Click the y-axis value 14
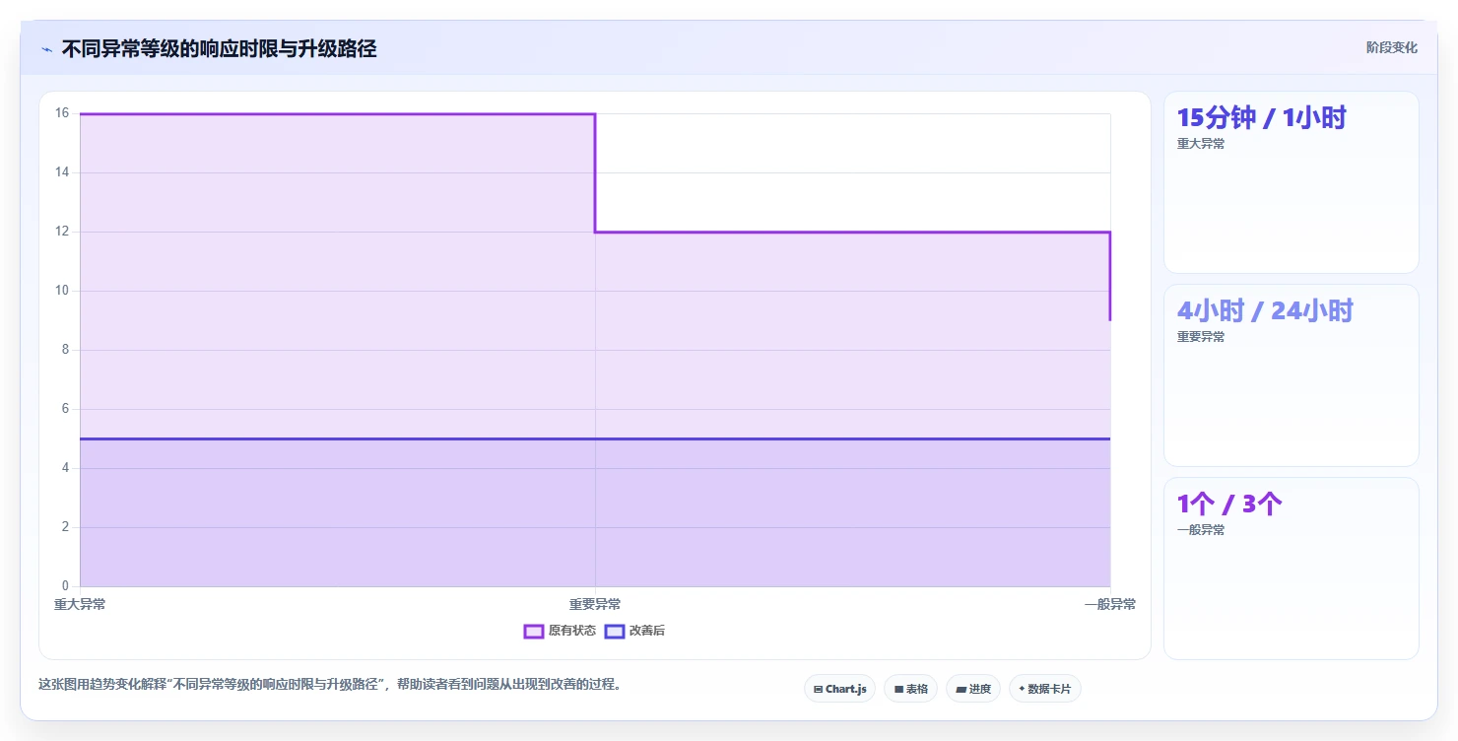 pyautogui.click(x=62, y=172)
